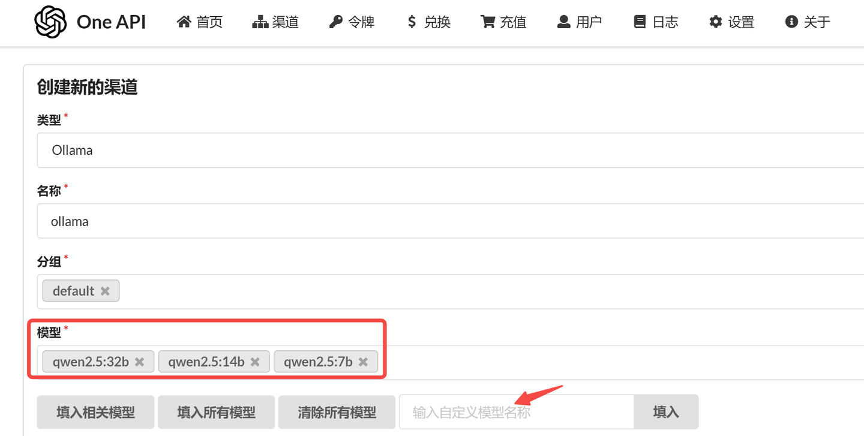The height and width of the screenshot is (436, 864).
Task: Open the settings gear icon beside 设置
Action: click(715, 21)
